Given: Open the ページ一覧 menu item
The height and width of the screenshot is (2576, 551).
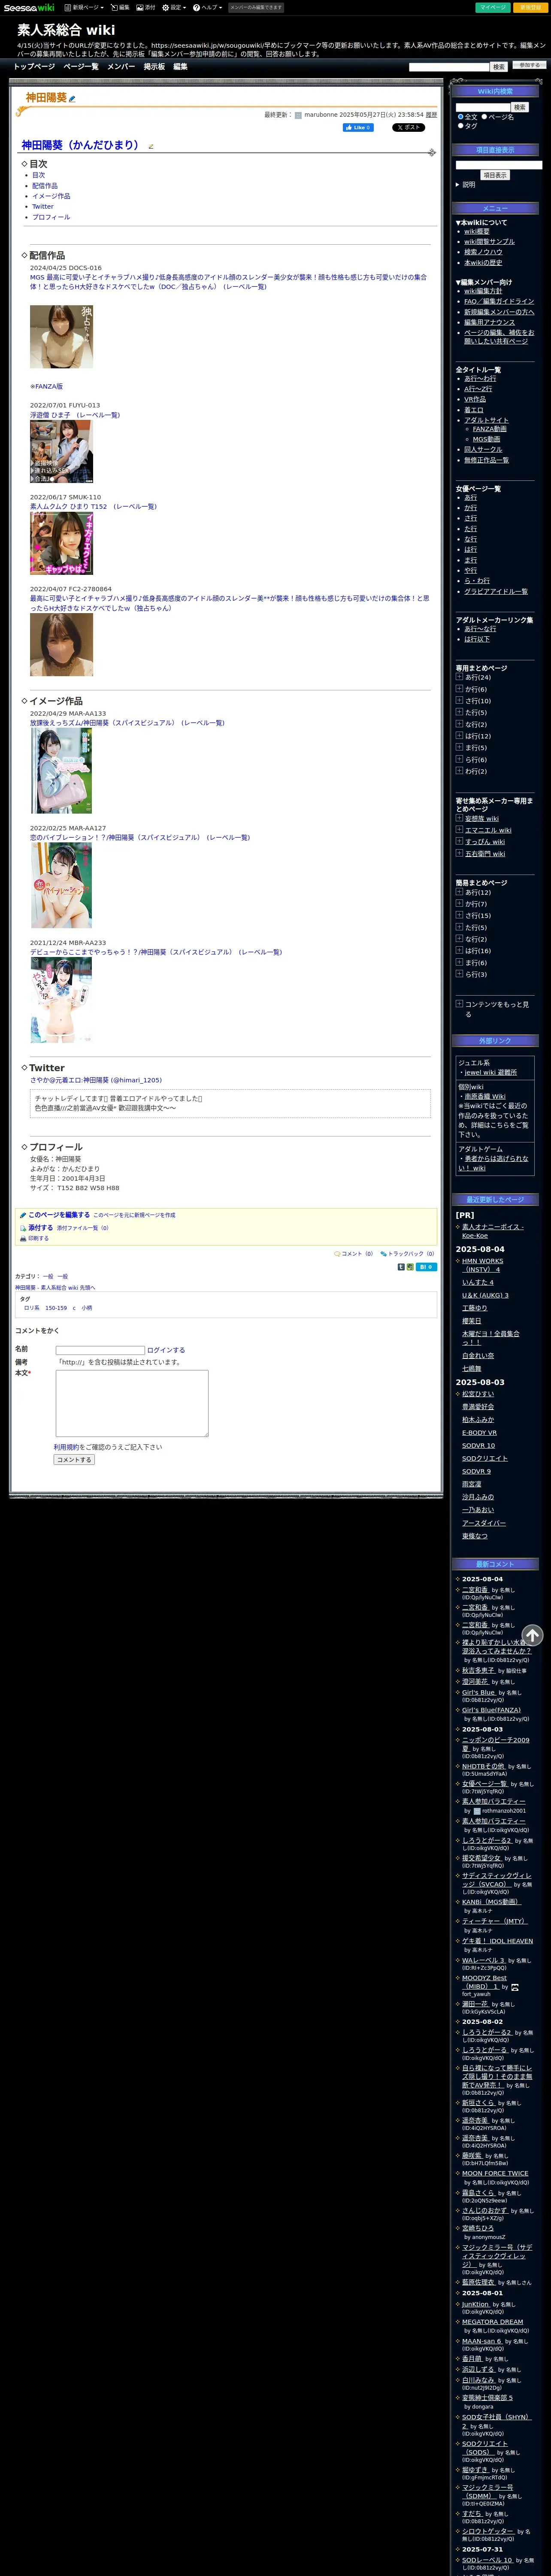Looking at the screenshot, I should pos(81,67).
